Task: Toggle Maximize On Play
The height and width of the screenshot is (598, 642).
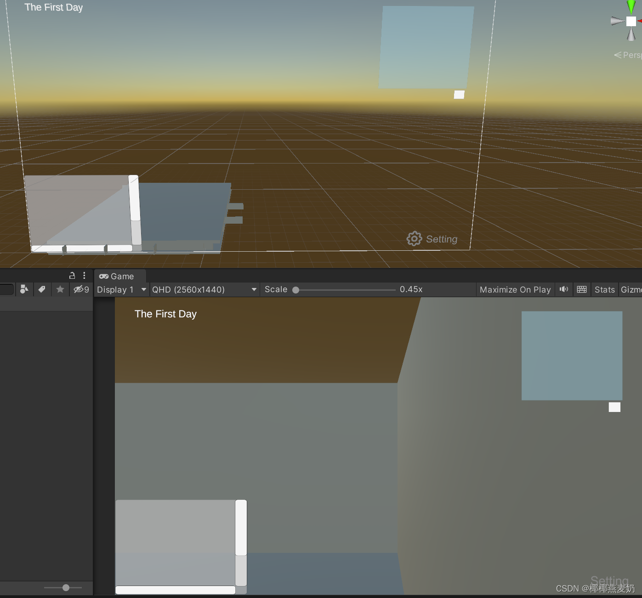Action: click(x=515, y=289)
